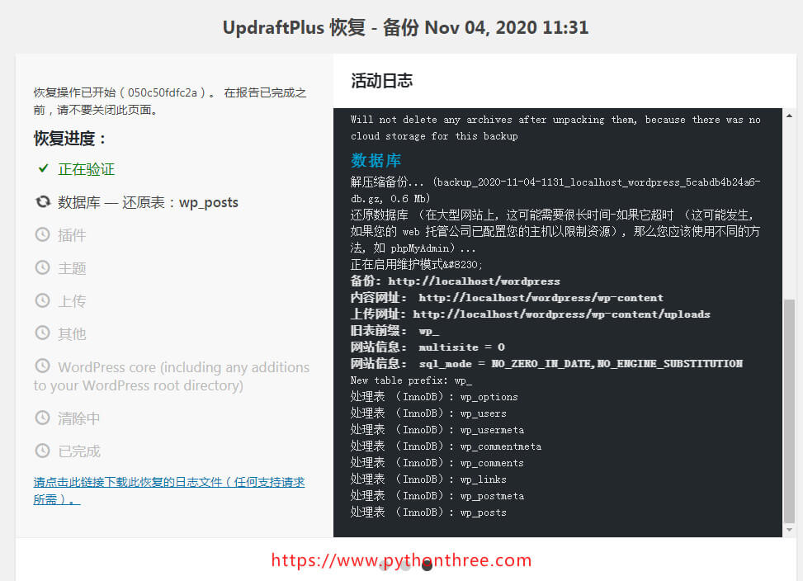Click the log line for wp_postmeta
The width and height of the screenshot is (803, 581).
pyautogui.click(x=437, y=495)
